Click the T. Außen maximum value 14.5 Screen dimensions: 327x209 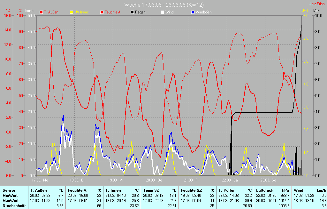click(x=60, y=201)
